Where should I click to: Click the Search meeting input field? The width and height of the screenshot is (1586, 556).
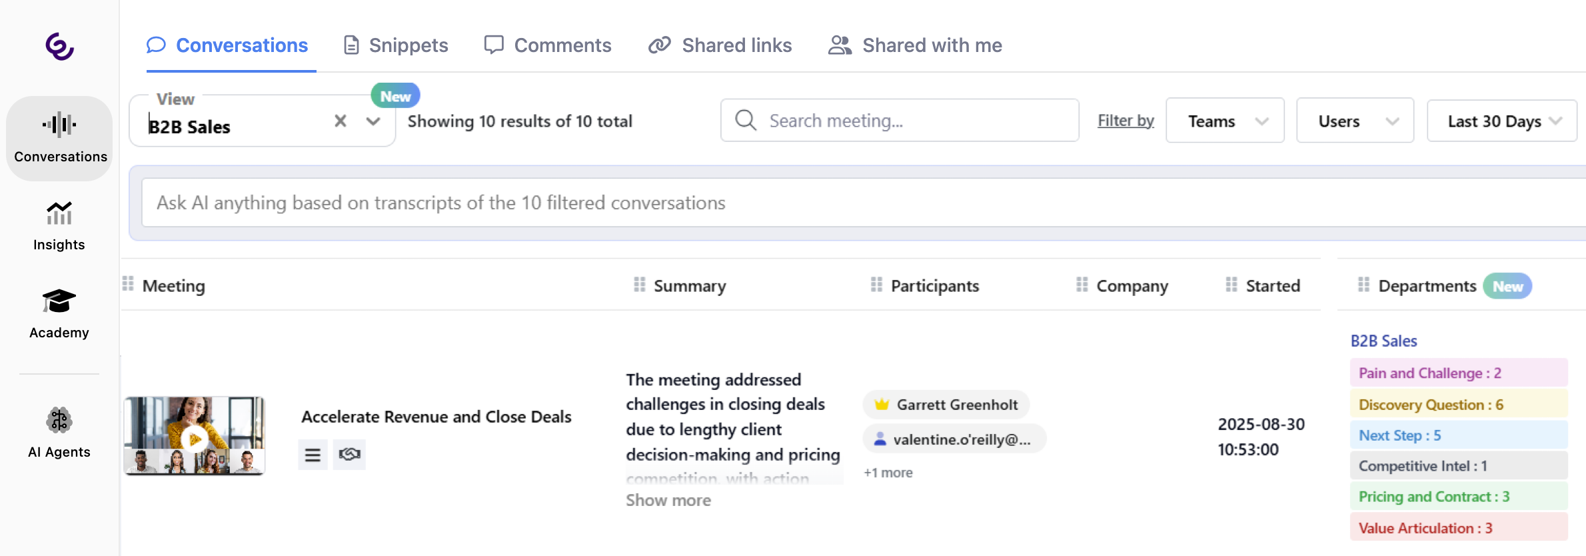(x=900, y=121)
